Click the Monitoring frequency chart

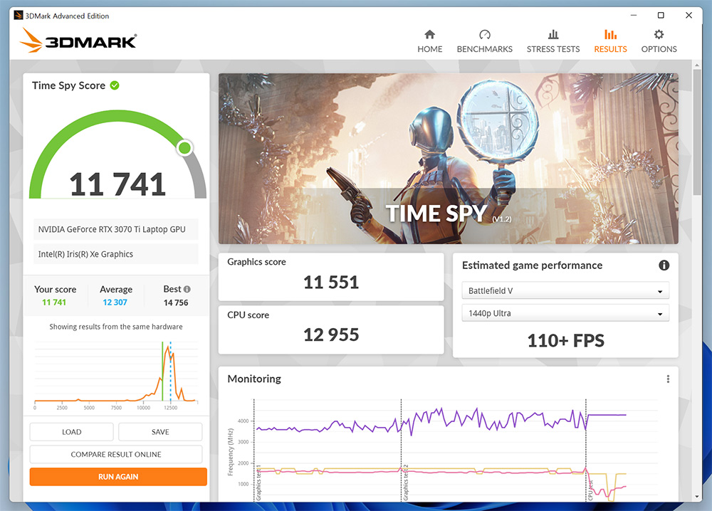pos(443,449)
